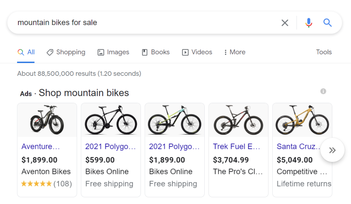Open the Aventure bike listing link

click(x=41, y=146)
